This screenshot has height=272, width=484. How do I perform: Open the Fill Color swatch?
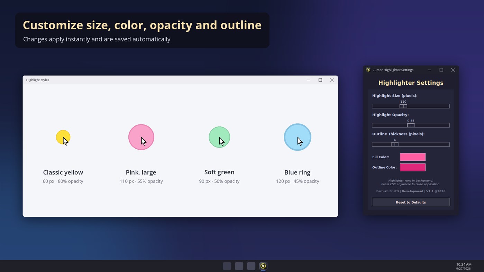412,157
